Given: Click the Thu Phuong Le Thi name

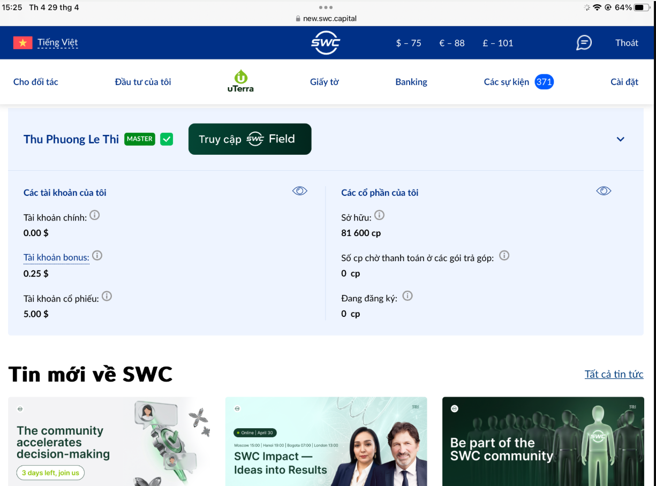Looking at the screenshot, I should [x=71, y=139].
